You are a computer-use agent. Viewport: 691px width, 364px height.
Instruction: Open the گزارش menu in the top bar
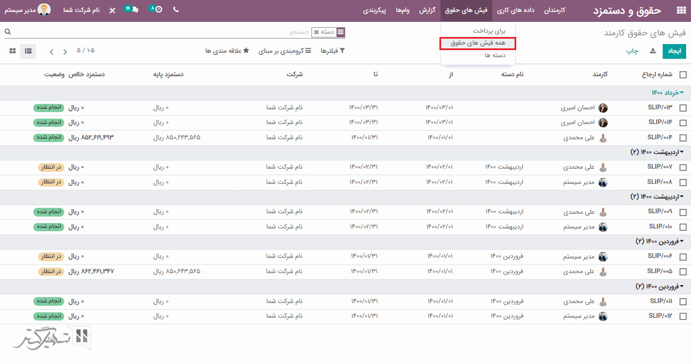(426, 10)
